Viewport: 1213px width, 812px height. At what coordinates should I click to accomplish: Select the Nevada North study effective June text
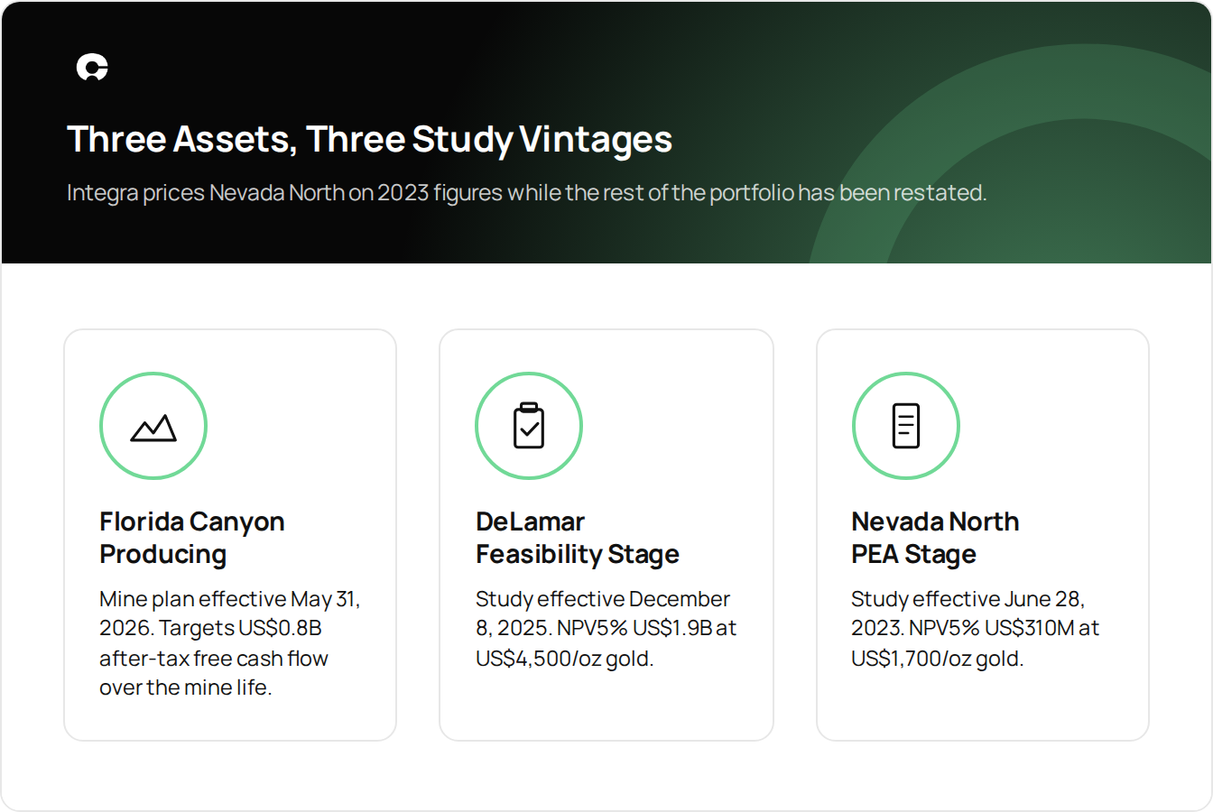pos(976,629)
